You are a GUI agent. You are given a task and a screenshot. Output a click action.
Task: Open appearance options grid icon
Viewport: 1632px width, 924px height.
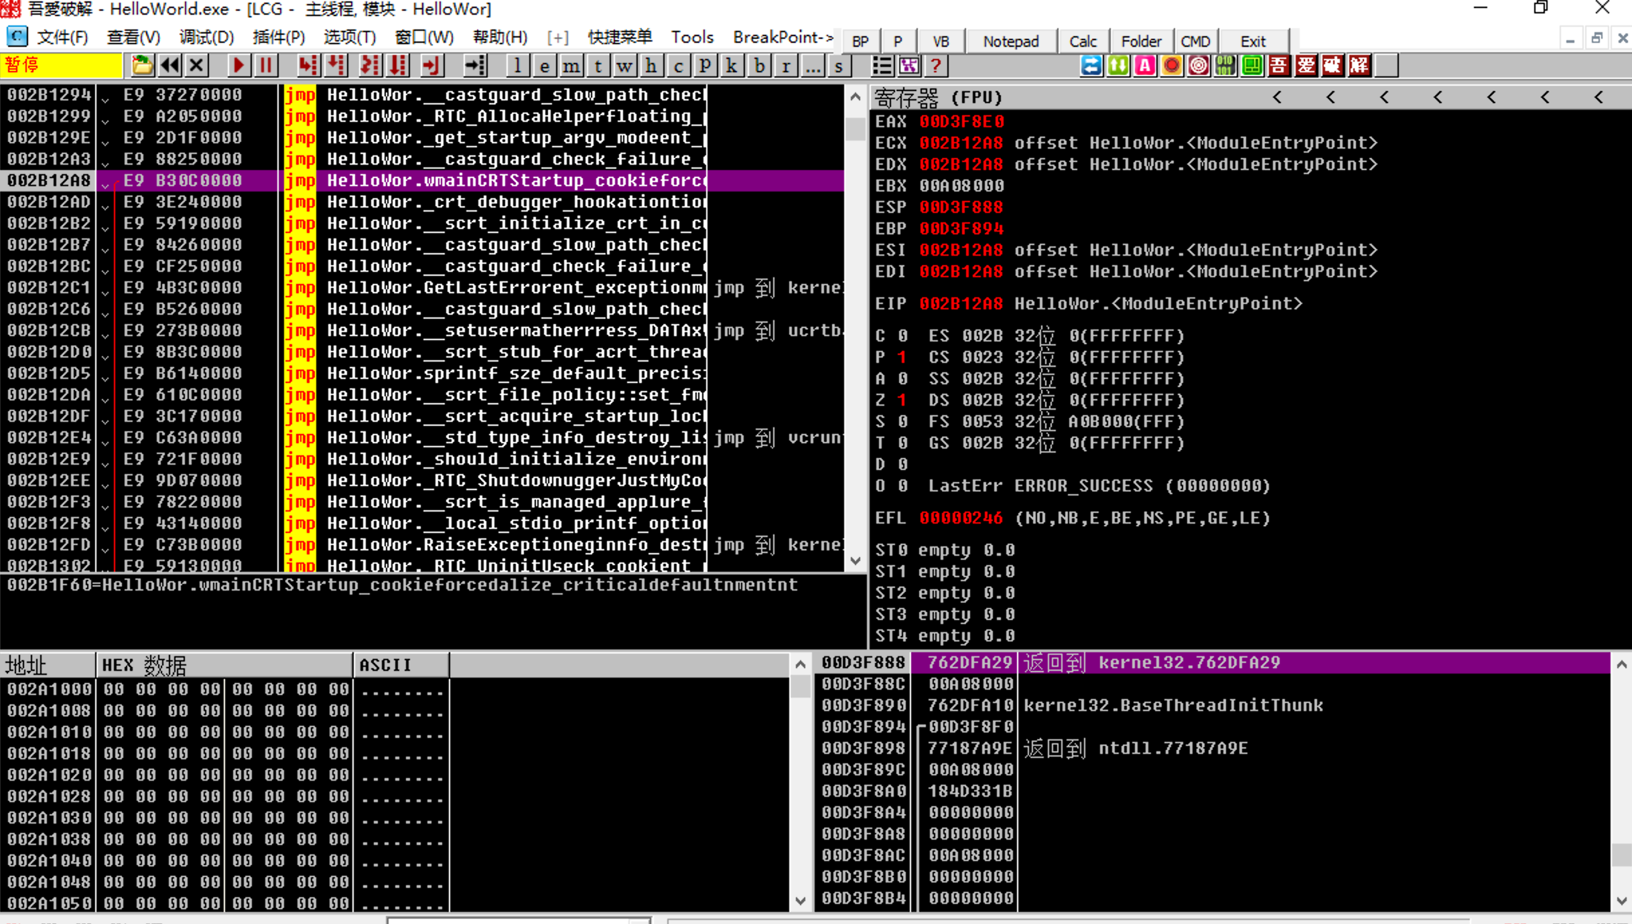[909, 66]
